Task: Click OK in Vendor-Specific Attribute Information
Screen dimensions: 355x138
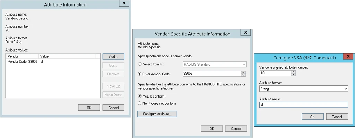Action: pyautogui.click(x=212, y=129)
